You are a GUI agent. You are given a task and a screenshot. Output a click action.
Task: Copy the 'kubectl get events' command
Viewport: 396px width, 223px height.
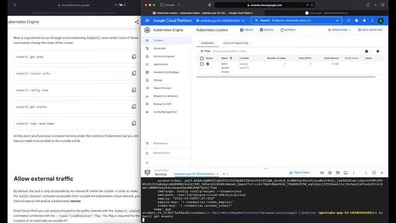click(x=134, y=107)
